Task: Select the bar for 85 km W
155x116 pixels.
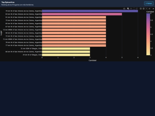Action: tap(74, 23)
